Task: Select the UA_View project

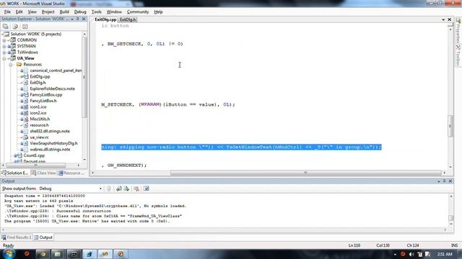Action: coord(26,58)
